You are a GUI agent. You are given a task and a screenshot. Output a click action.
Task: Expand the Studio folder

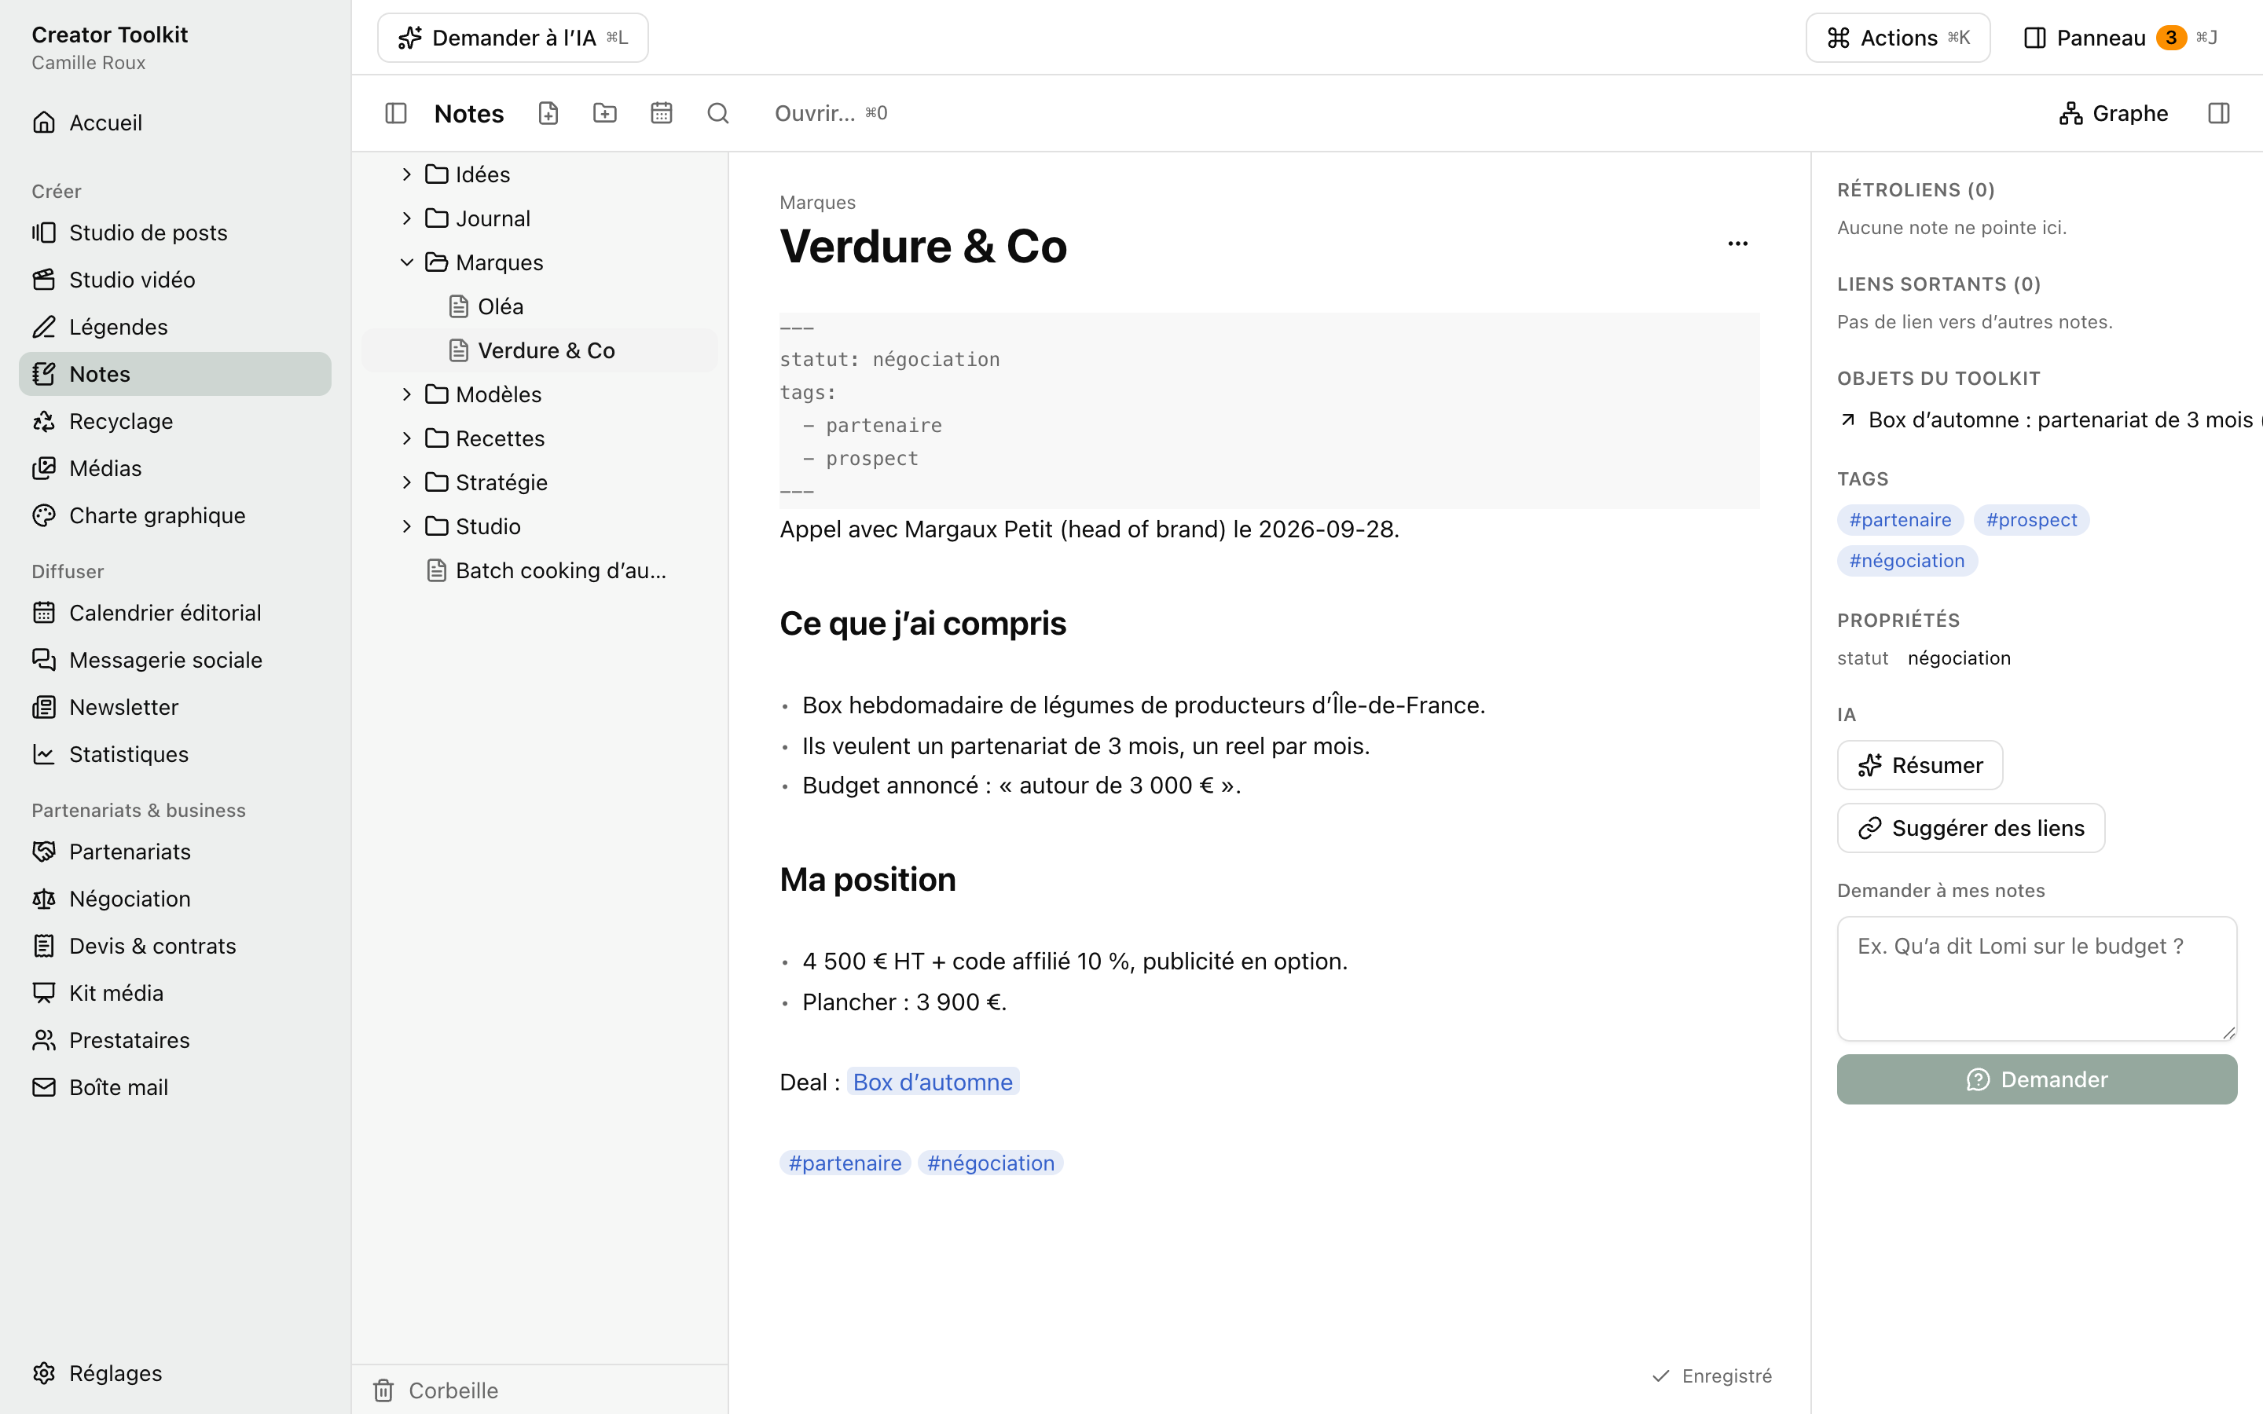[x=407, y=526]
